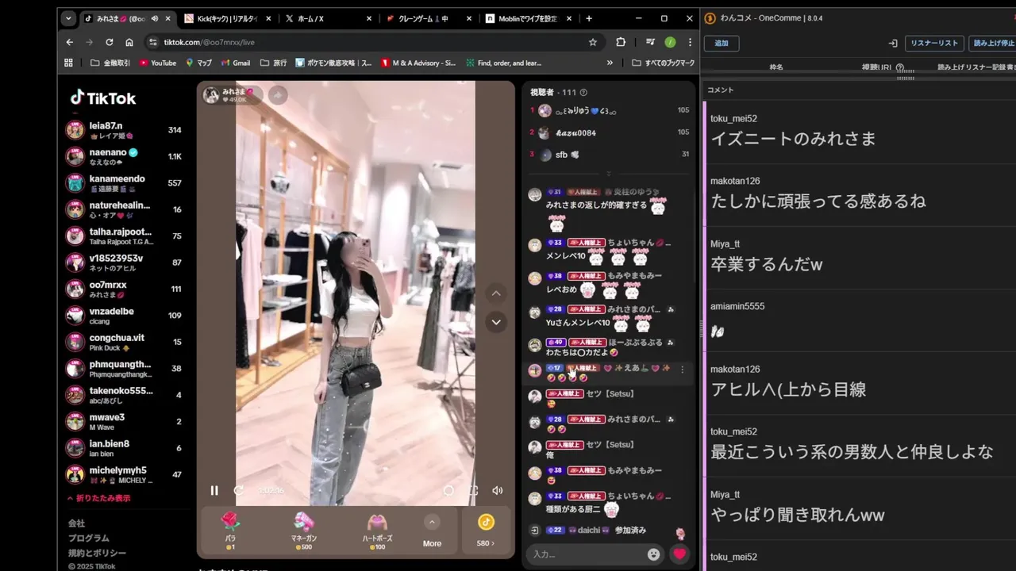Mute audio on the みれさま TikTok tab

155,18
